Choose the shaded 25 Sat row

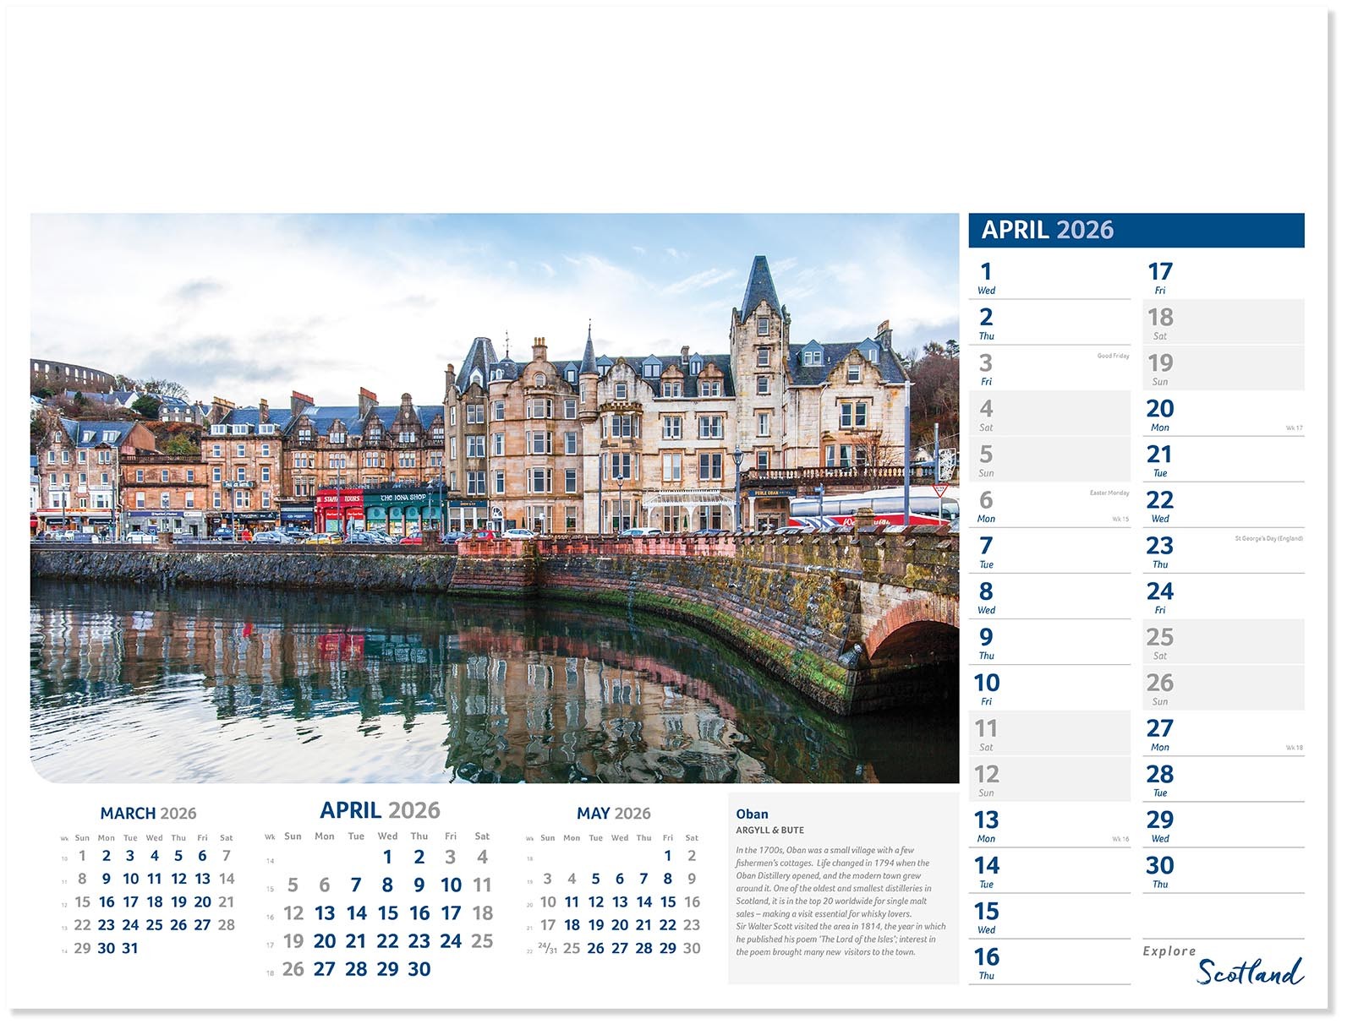point(1222,642)
